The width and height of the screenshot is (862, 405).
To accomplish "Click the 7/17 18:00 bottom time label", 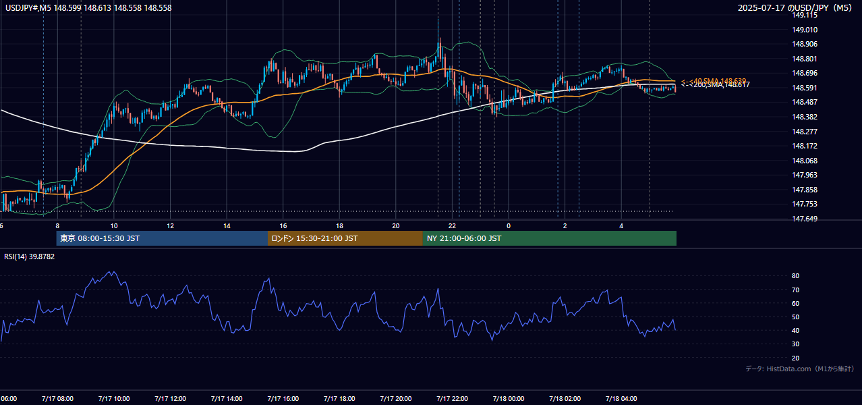I will pos(339,399).
